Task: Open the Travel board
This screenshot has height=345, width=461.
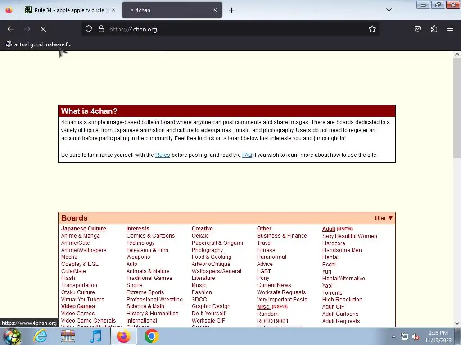Action: pyautogui.click(x=264, y=243)
